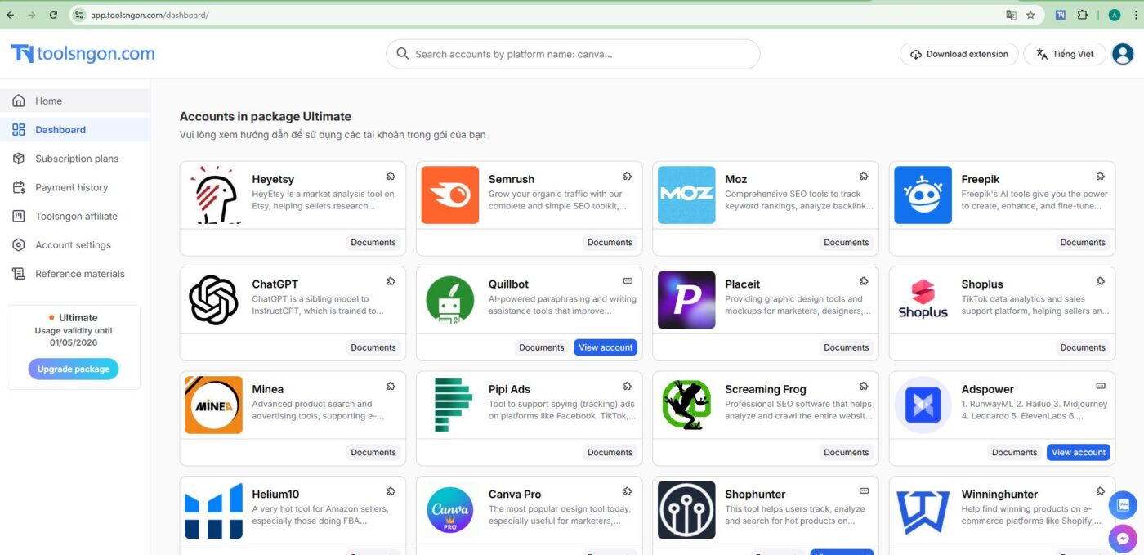Open Documents for Freepik
Image resolution: width=1144 pixels, height=555 pixels.
pyautogui.click(x=1083, y=242)
